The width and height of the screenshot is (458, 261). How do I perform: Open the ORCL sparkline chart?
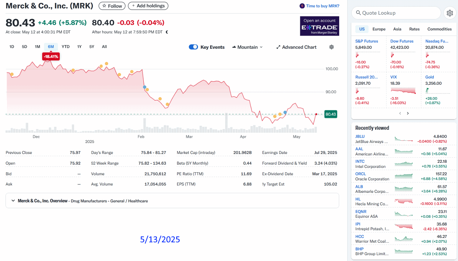coord(404,176)
